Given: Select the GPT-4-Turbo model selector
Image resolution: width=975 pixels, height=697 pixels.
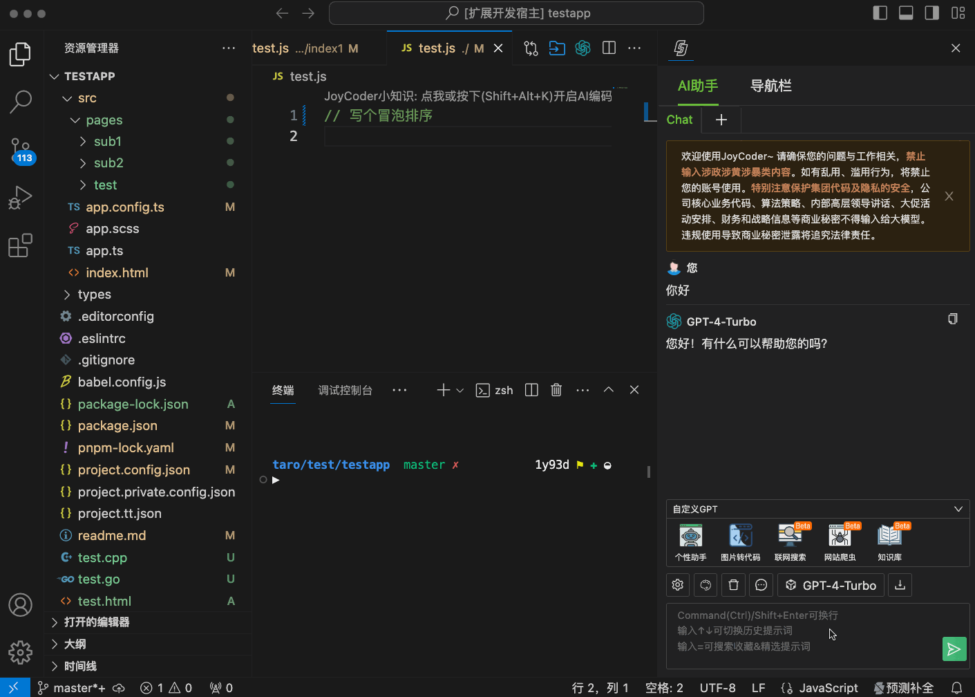Looking at the screenshot, I should click(831, 585).
